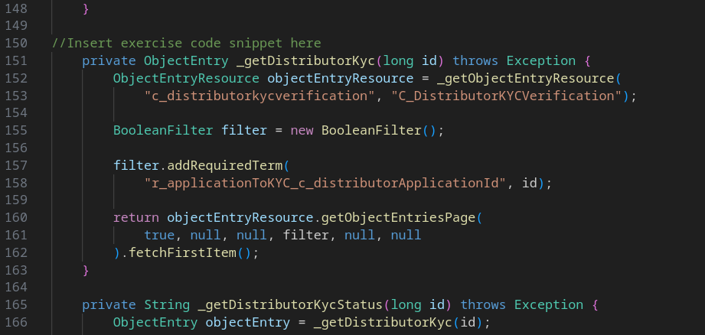This screenshot has width=705, height=335.
Task: Click the 'return' keyword on line 160
Action: [135, 217]
